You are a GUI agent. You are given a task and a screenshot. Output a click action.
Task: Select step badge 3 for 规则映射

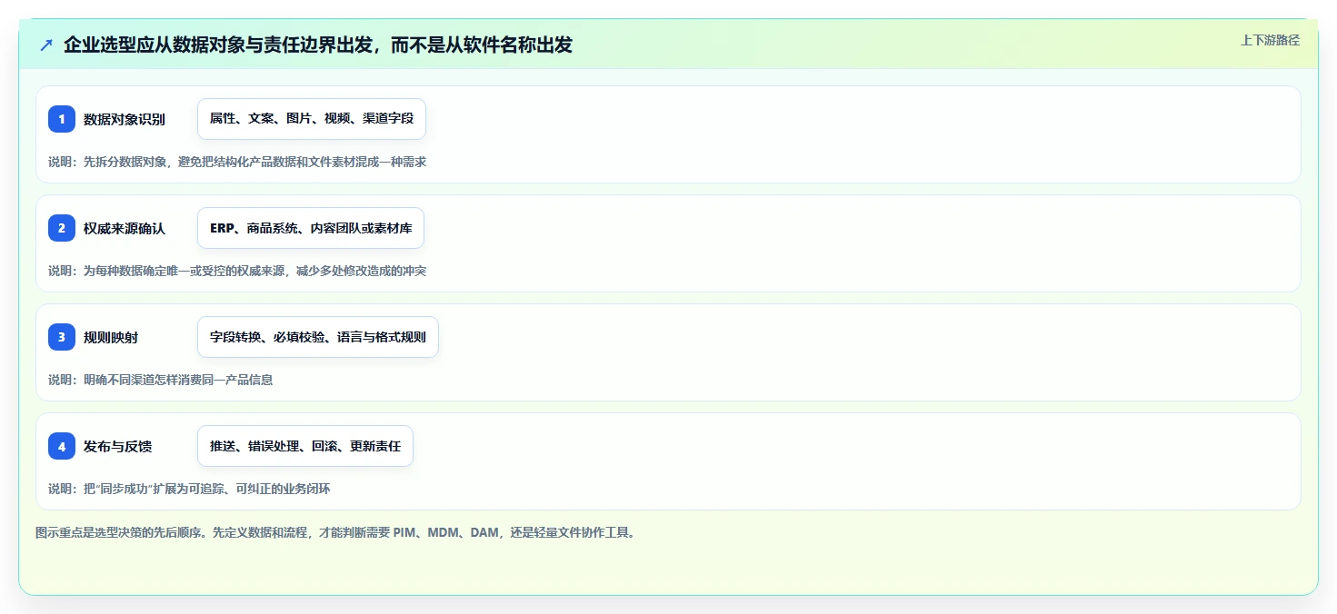pos(62,337)
